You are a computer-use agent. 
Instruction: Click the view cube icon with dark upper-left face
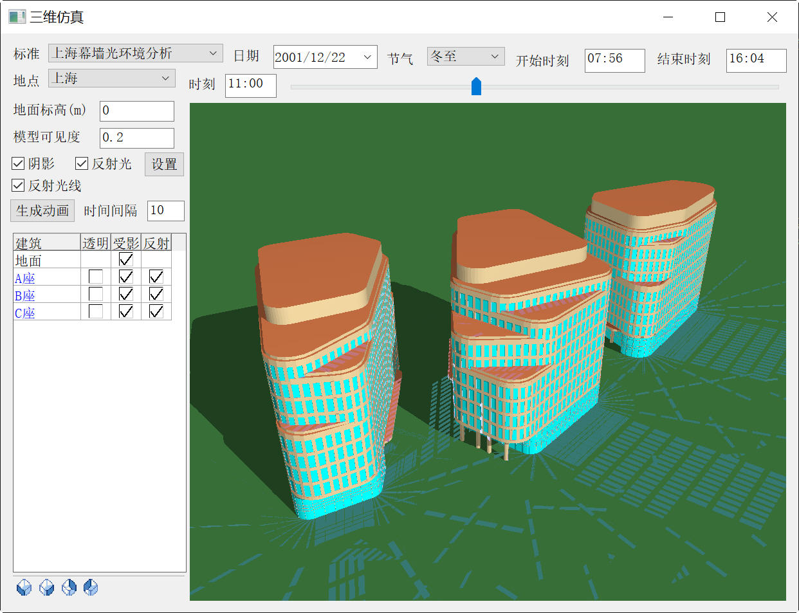click(91, 587)
